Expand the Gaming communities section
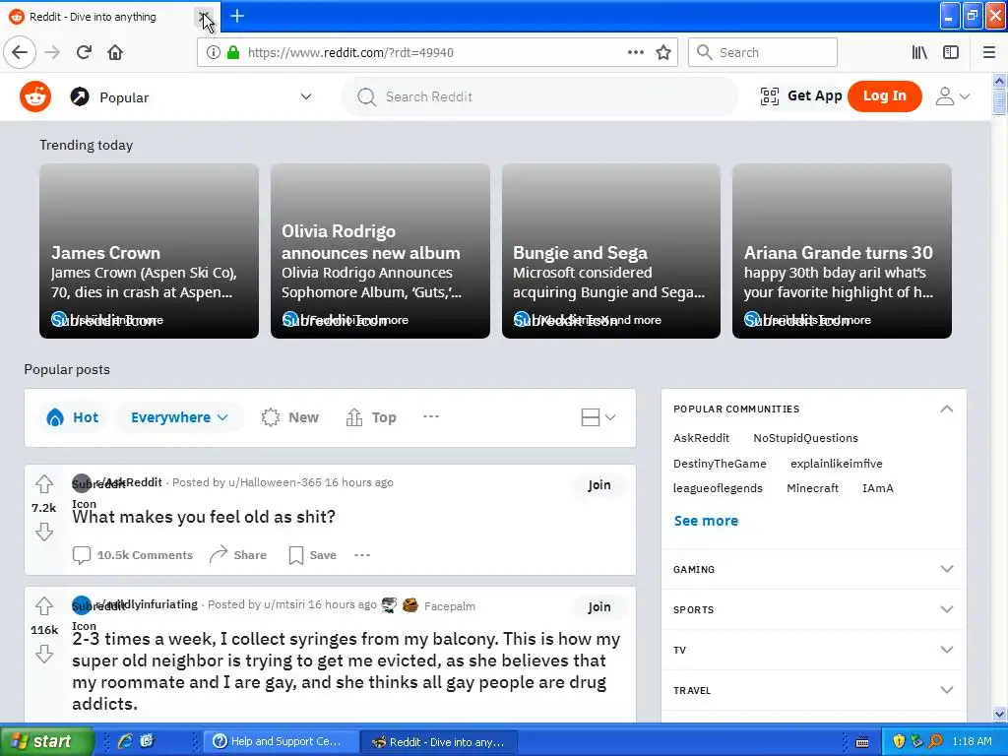 click(946, 569)
